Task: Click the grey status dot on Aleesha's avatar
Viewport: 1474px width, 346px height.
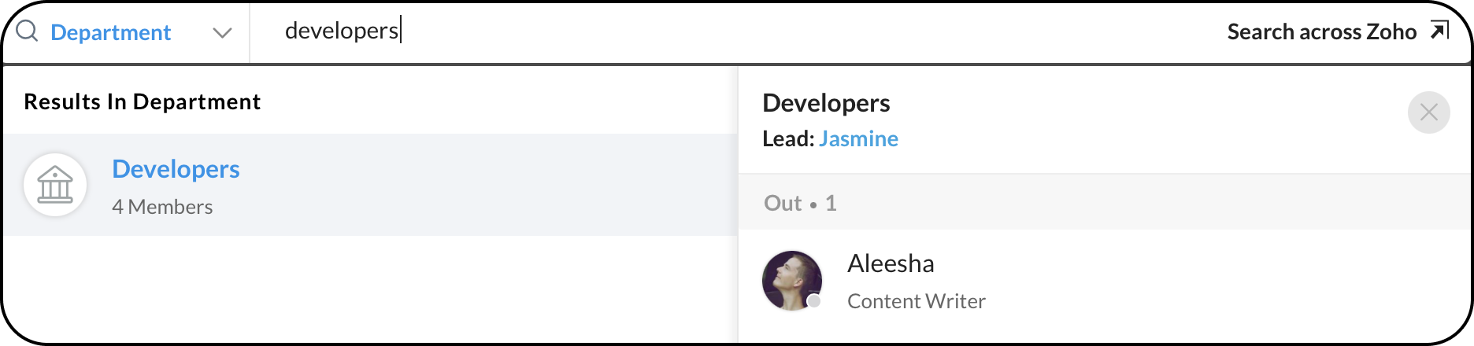Action: (x=814, y=301)
